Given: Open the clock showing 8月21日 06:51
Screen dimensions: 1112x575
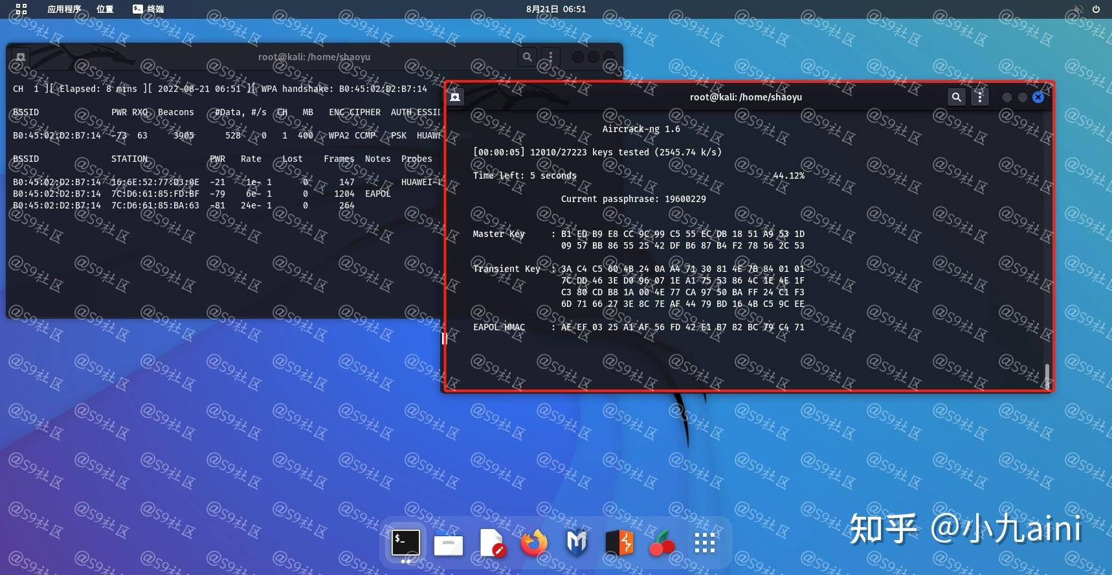Looking at the screenshot, I should [x=556, y=9].
